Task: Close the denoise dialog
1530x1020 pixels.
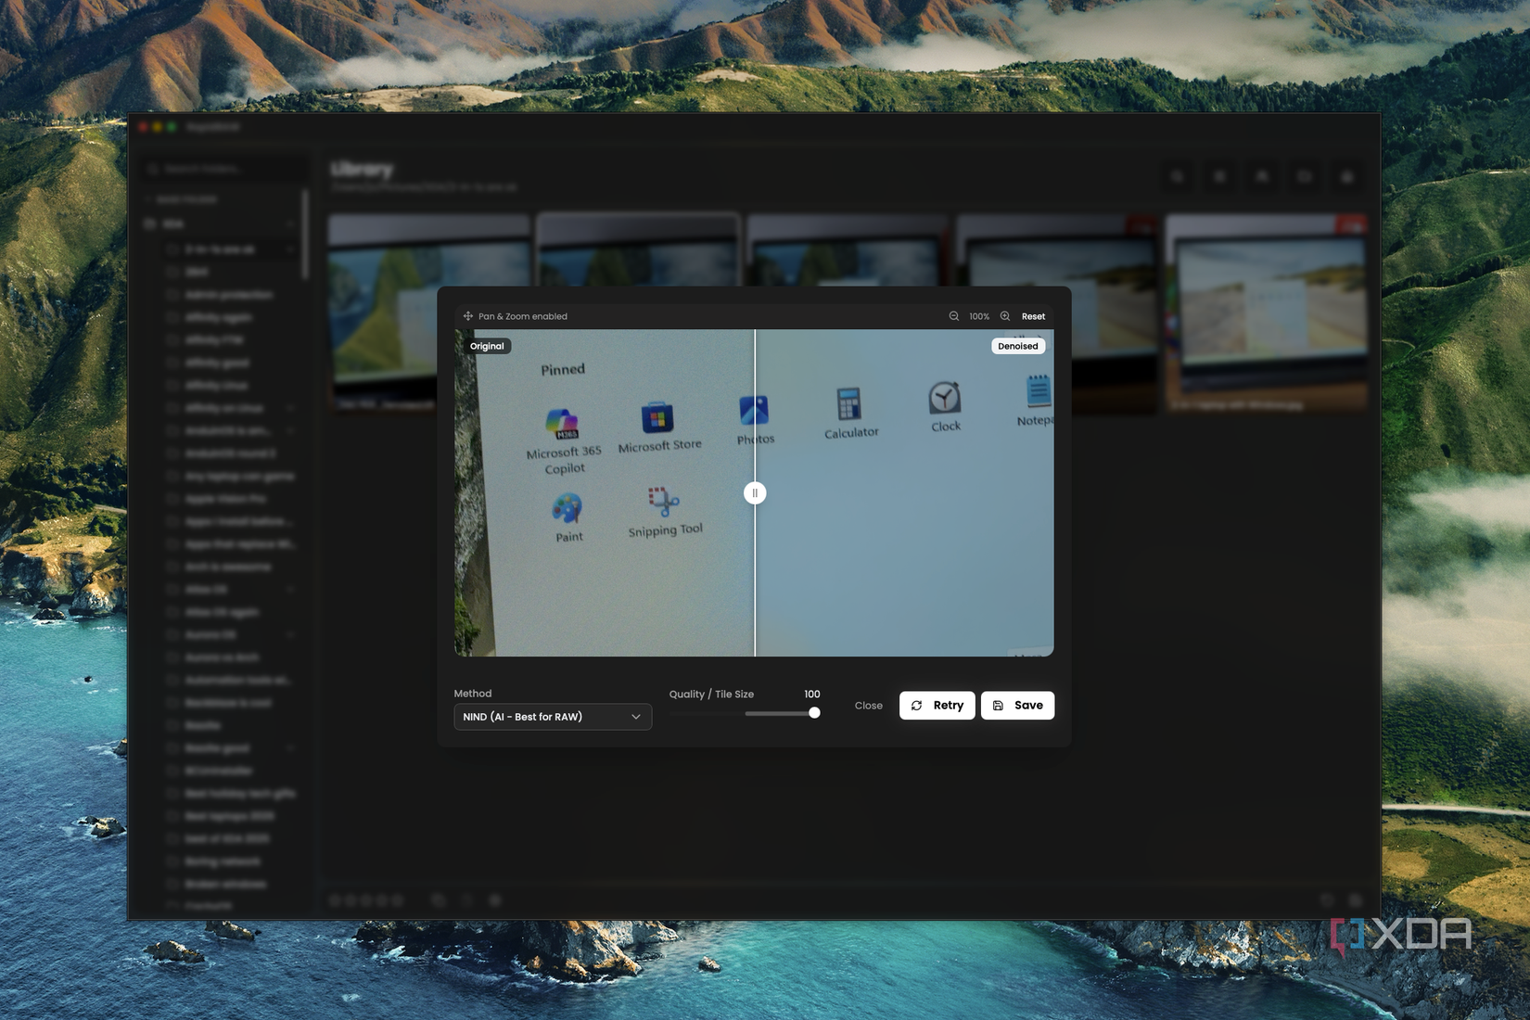Action: coord(868,706)
